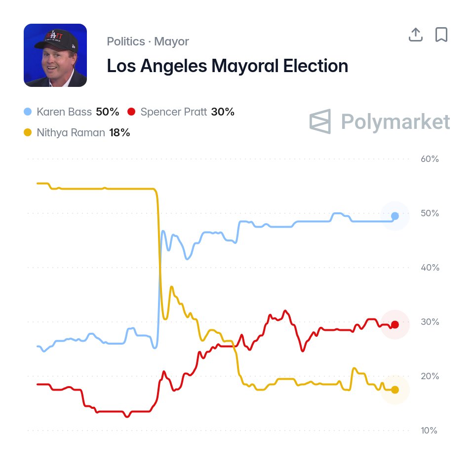The height and width of the screenshot is (474, 474).
Task: Click the 60% axis label
Action: 430,159
